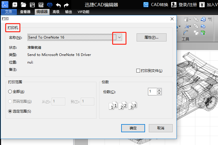Image resolution: width=218 pixels, height=145 pixels.
Task: Click the CAD转换 conversion icon
Action: (146, 5)
